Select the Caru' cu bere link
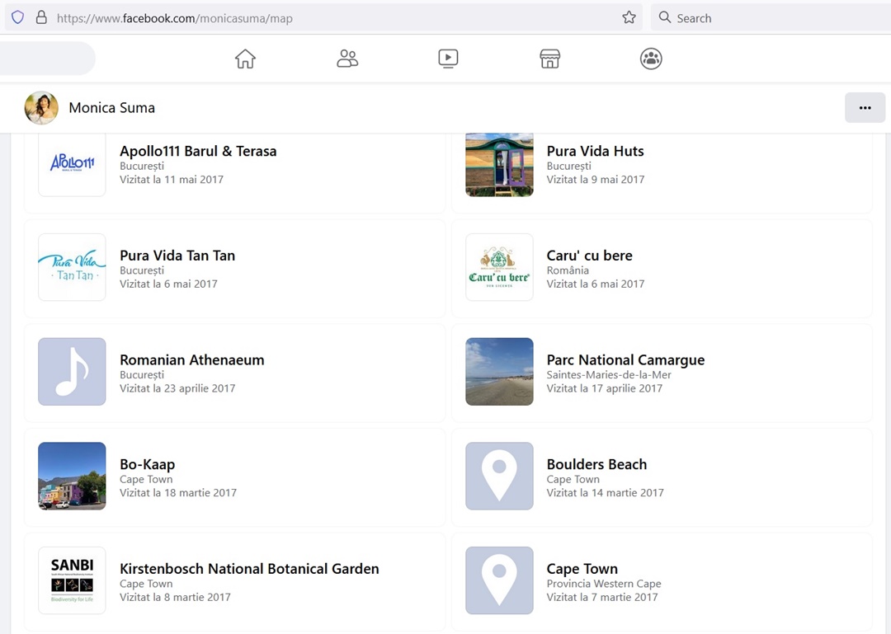Image resolution: width=891 pixels, height=634 pixels. coord(589,256)
